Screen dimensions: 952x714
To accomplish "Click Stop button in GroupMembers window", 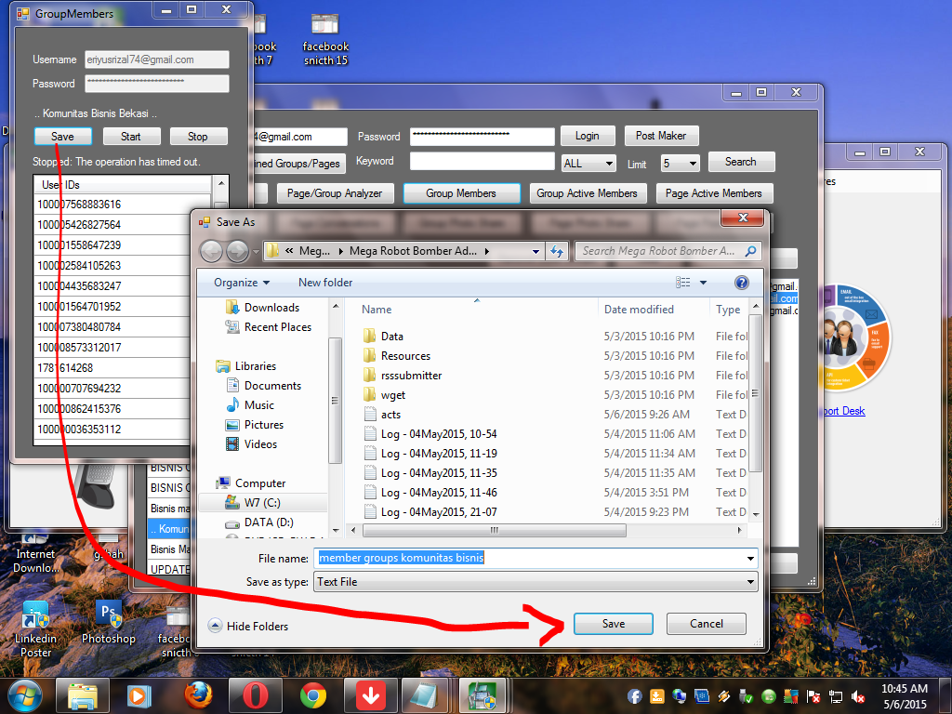I will click(197, 137).
